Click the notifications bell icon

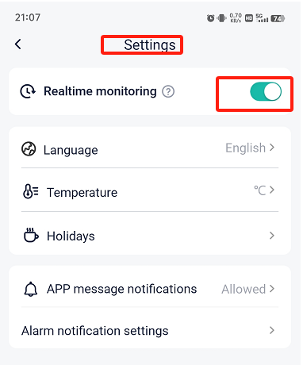[31, 289]
